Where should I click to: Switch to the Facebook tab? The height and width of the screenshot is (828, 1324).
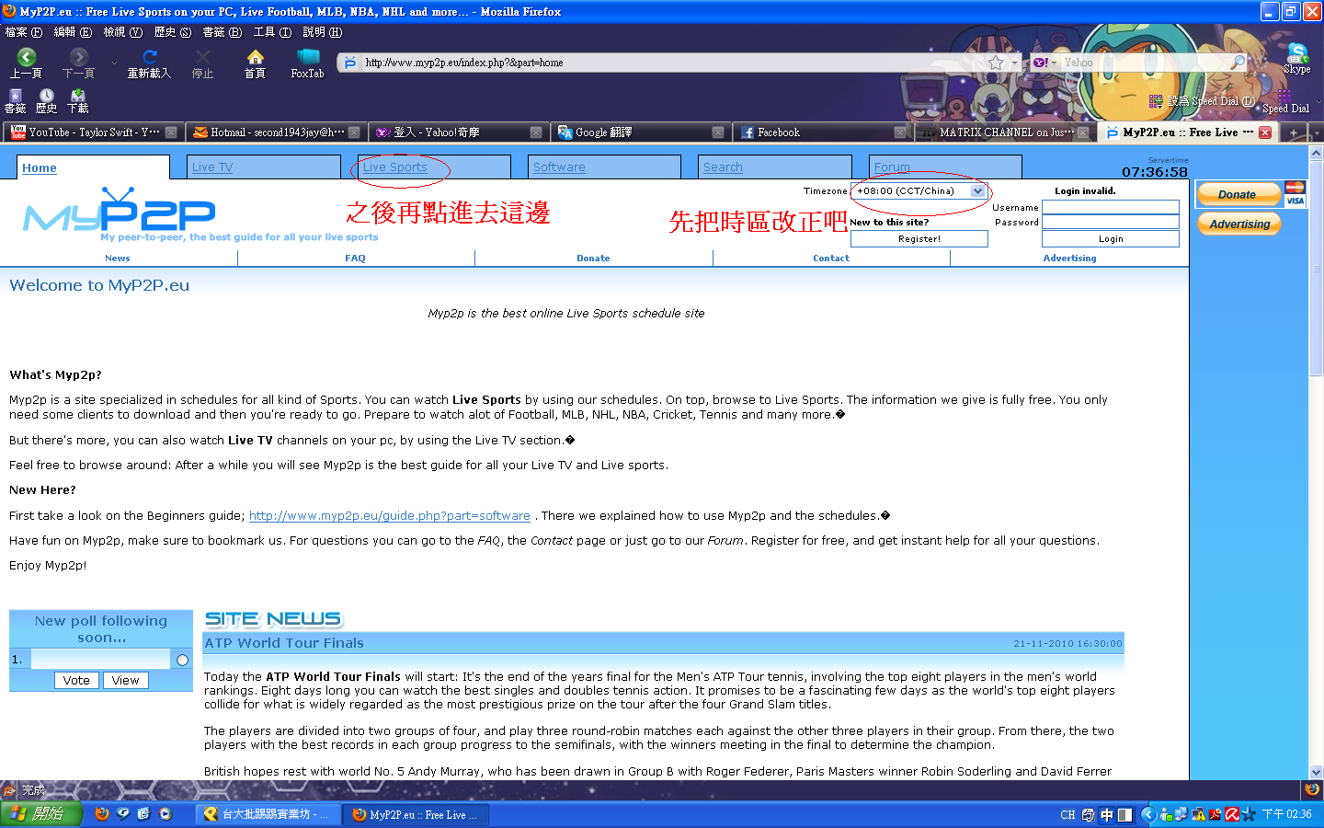pos(824,132)
